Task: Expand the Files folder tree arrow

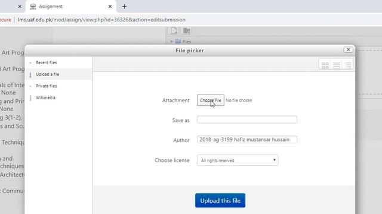Action: pyautogui.click(x=171, y=42)
